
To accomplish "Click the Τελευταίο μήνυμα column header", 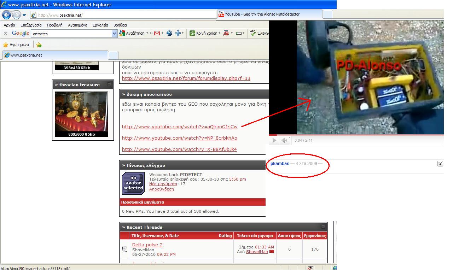I will [x=255, y=236].
